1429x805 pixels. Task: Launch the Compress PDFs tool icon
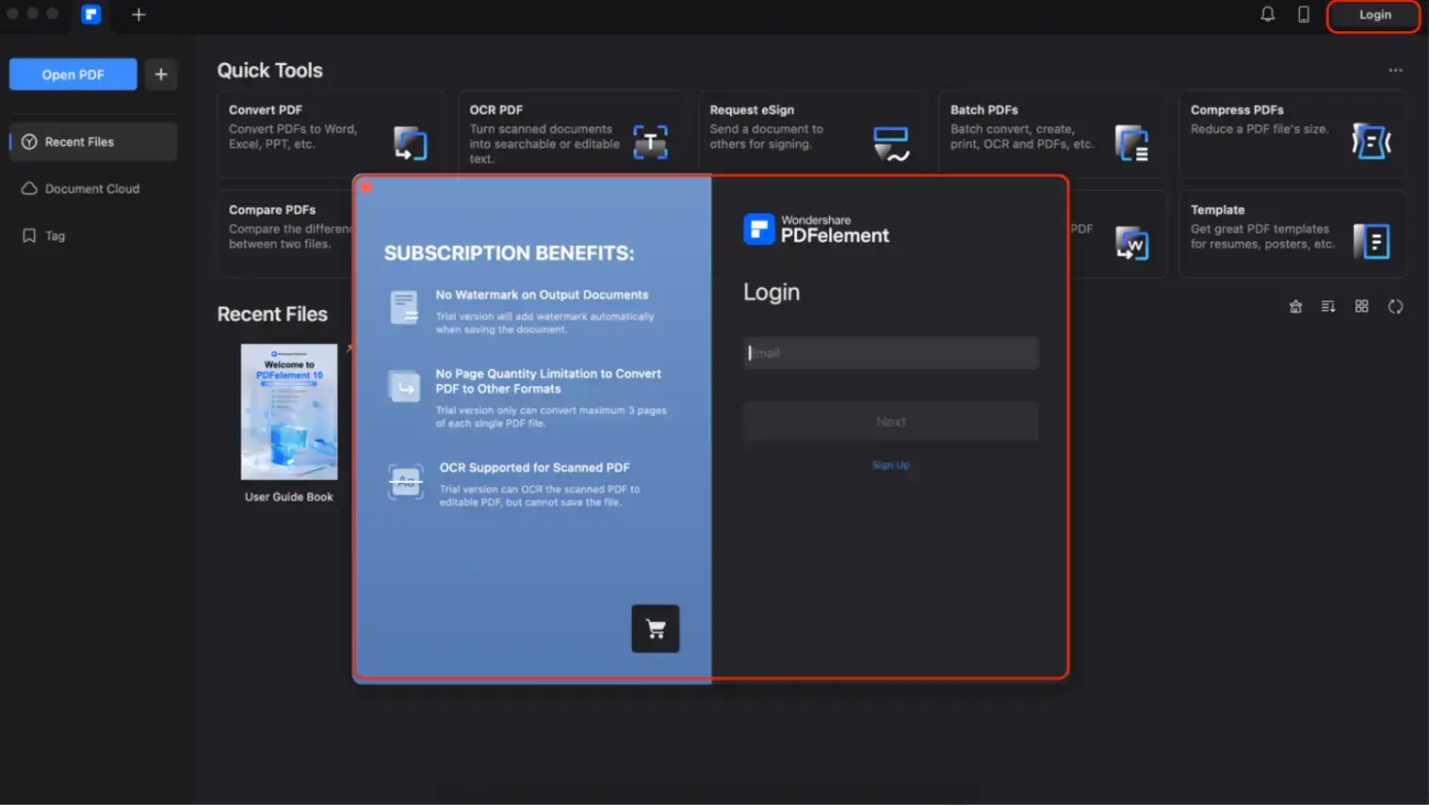point(1373,139)
